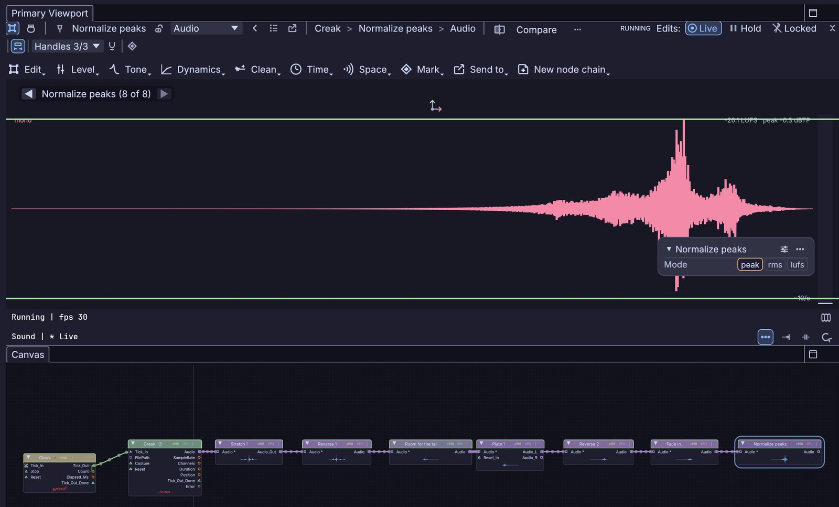Open the Tone menu

130,70
